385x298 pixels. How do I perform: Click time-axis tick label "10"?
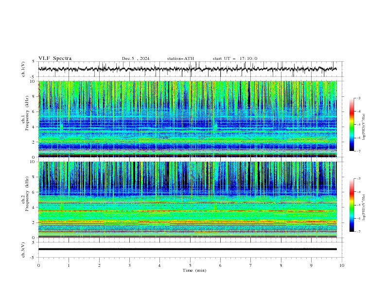(342, 265)
